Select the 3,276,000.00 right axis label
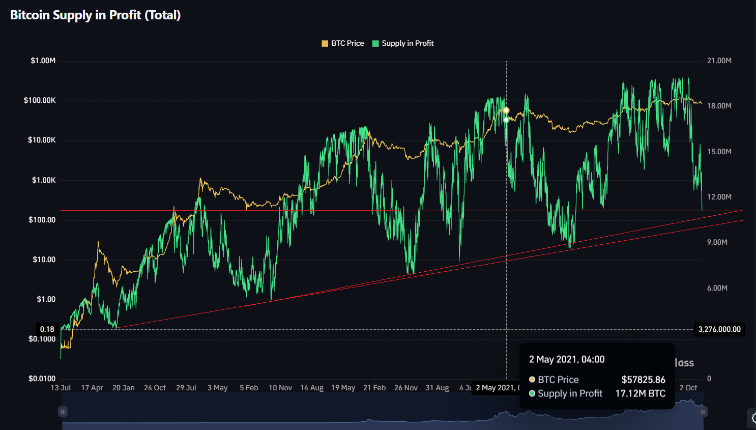Viewport: 756px width, 430px height. point(719,329)
